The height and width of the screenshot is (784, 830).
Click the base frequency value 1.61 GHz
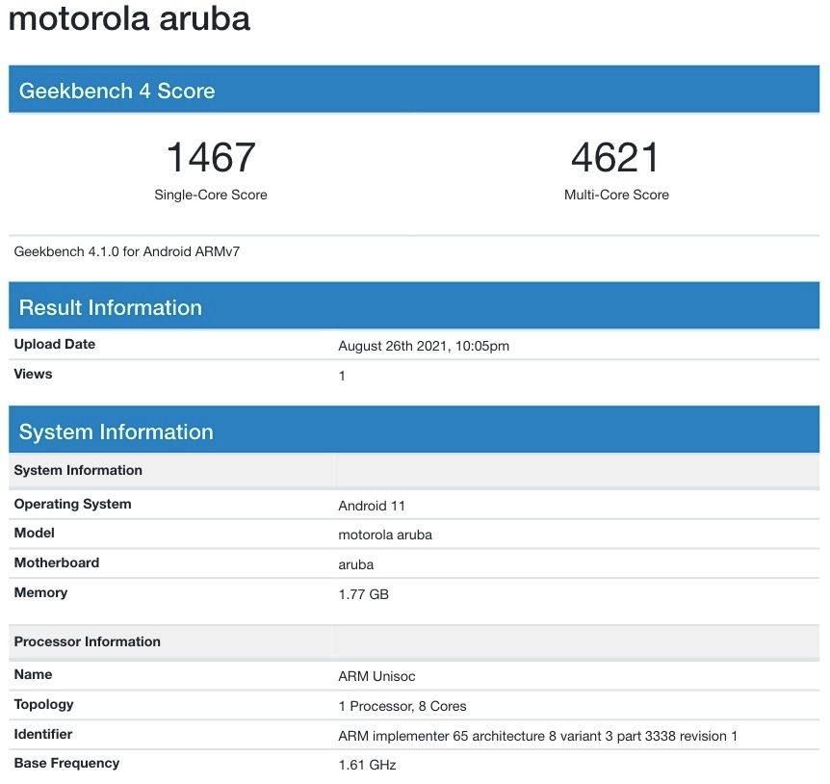(367, 765)
